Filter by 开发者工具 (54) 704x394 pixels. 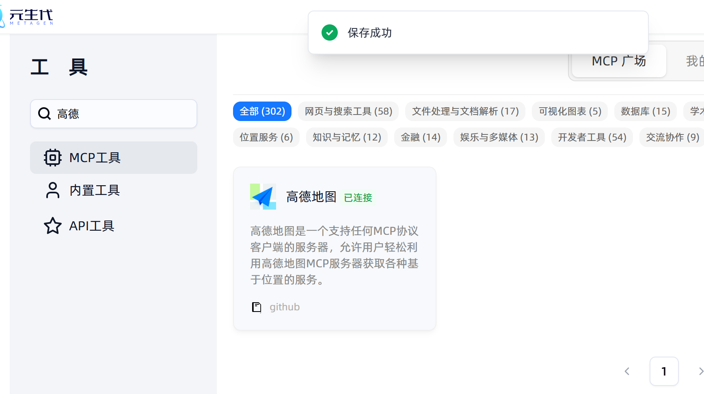[592, 137]
